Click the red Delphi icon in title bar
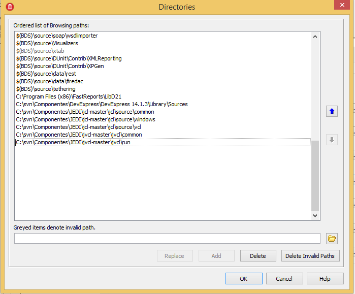Viewport: 355px width, 294px height. pyautogui.click(x=10, y=7)
